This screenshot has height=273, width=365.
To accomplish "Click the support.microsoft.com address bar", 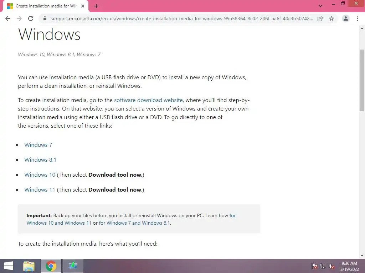I will (181, 18).
